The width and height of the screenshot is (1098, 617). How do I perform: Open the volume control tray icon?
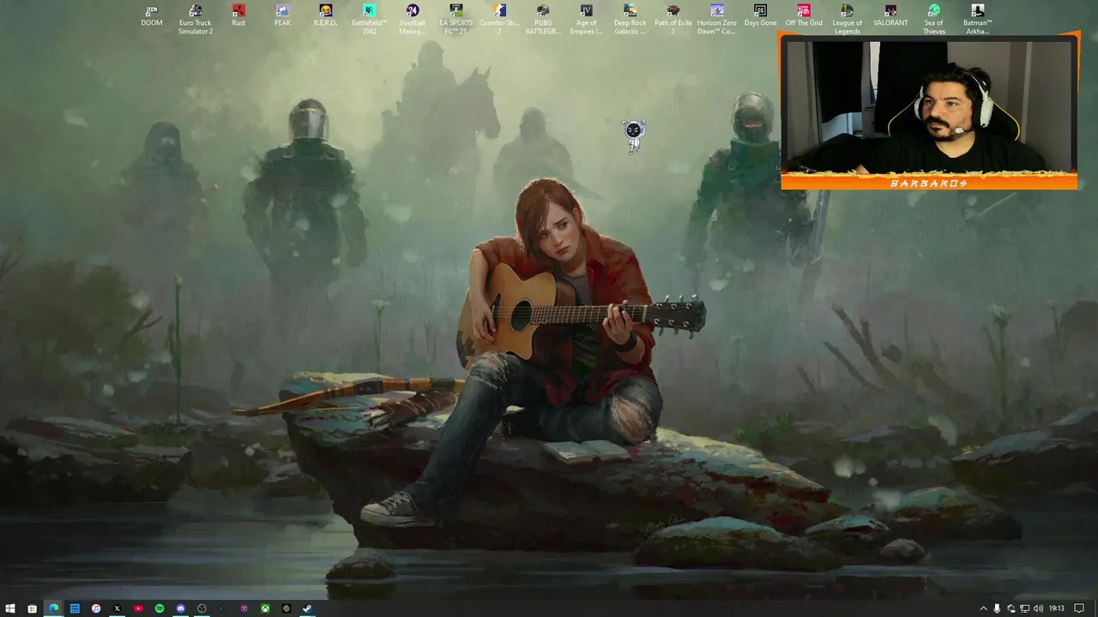coord(1039,608)
